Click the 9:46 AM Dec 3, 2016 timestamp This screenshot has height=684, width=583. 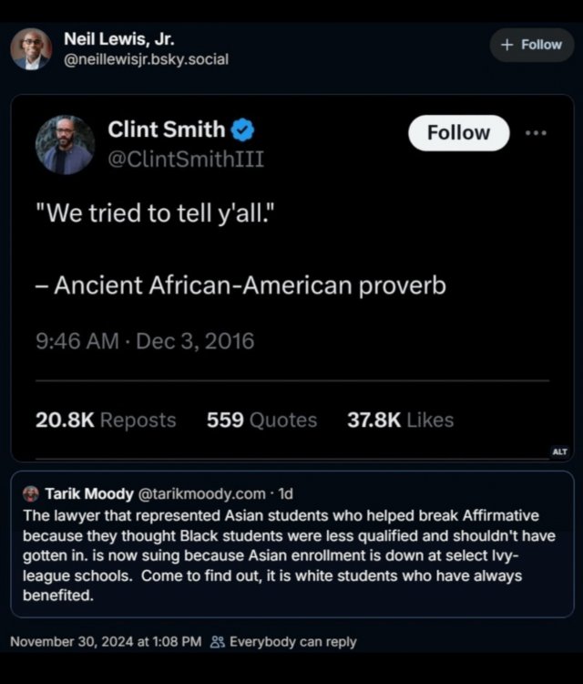tap(145, 341)
